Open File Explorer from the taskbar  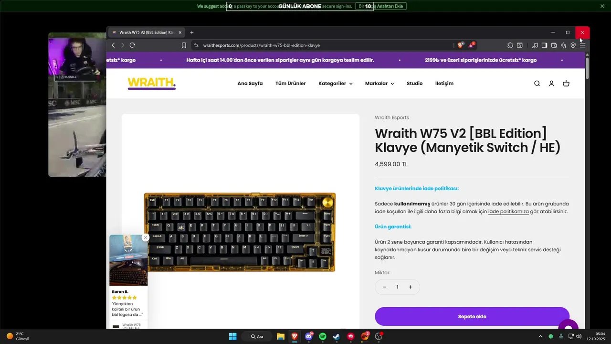tap(281, 336)
